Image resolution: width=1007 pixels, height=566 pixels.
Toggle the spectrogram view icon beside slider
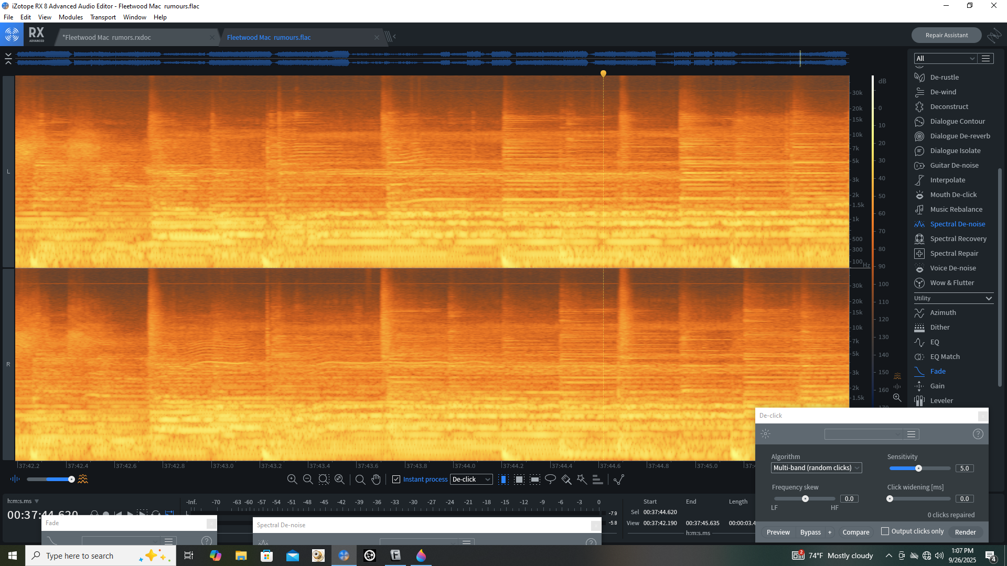click(83, 479)
